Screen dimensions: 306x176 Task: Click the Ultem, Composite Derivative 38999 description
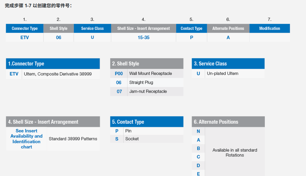pos(58,74)
